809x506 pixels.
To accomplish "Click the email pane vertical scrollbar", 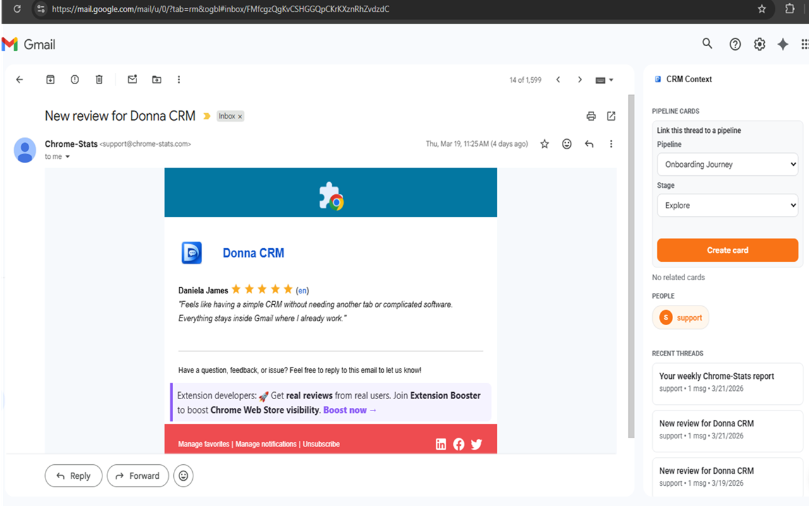I will 631,266.
